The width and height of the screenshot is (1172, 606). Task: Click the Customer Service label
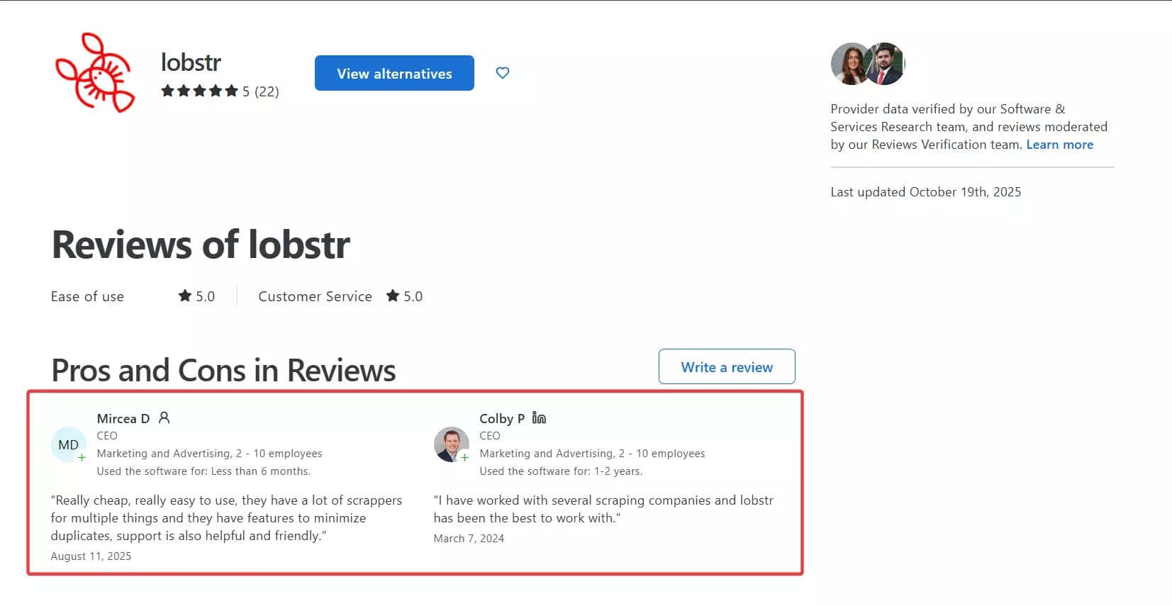coord(315,296)
